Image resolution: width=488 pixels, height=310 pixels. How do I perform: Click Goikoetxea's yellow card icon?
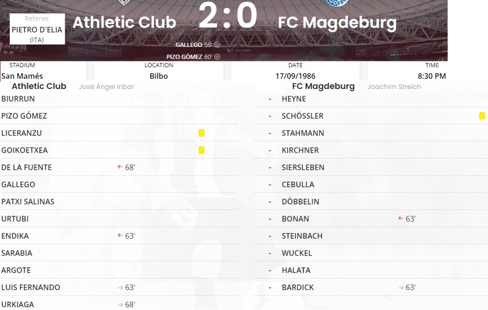click(x=201, y=150)
